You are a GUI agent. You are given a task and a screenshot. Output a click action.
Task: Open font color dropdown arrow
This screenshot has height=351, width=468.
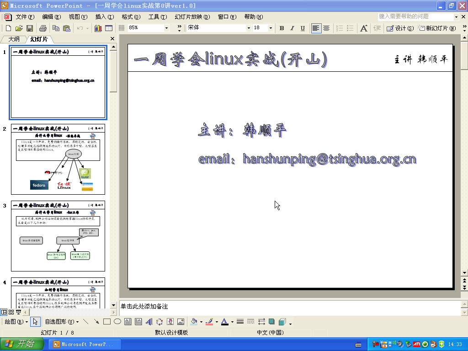click(x=232, y=322)
